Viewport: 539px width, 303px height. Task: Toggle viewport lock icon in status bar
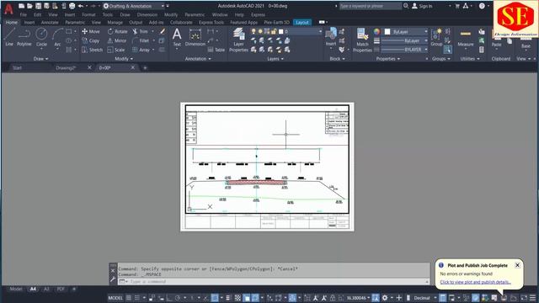pyautogui.click(x=333, y=297)
